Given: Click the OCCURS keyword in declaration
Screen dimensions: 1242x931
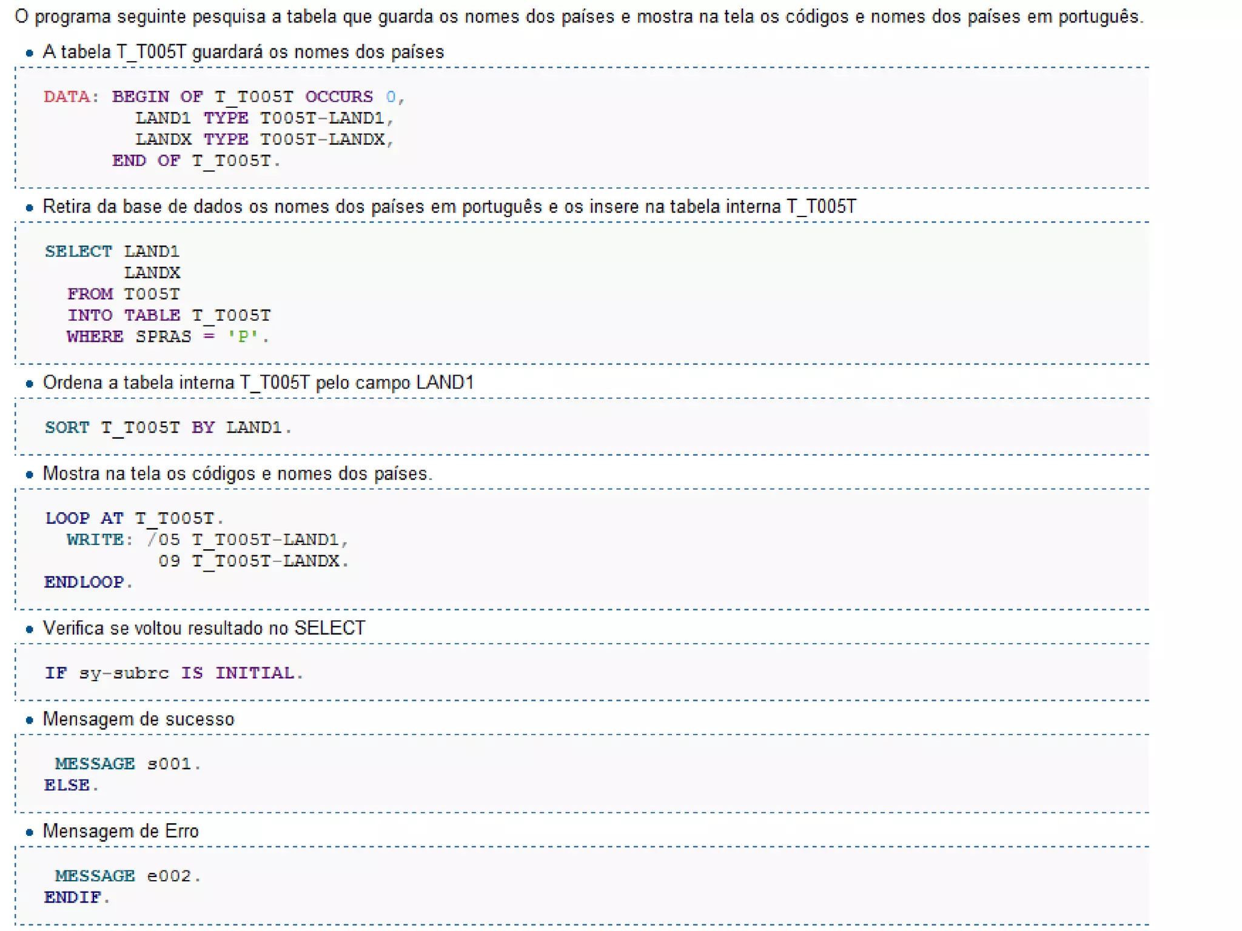Looking at the screenshot, I should pyautogui.click(x=338, y=96).
